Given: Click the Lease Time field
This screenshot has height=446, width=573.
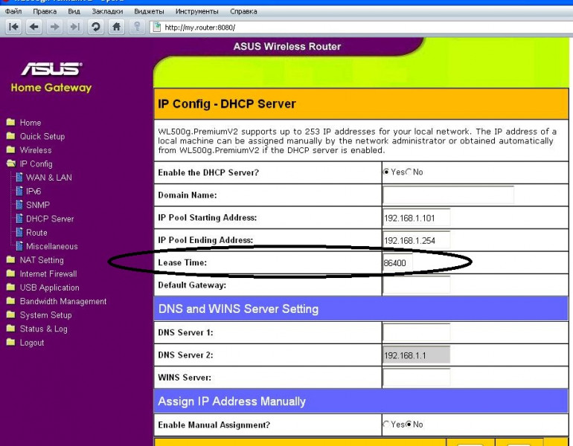Looking at the screenshot, I should 397,263.
